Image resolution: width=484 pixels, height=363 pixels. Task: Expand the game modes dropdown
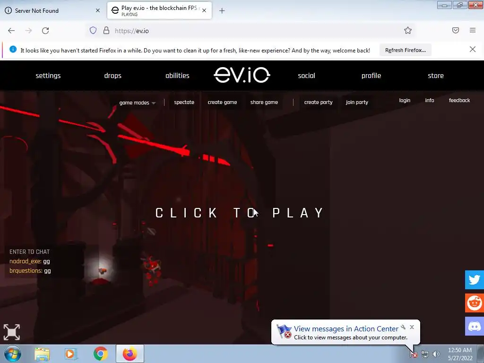point(138,103)
